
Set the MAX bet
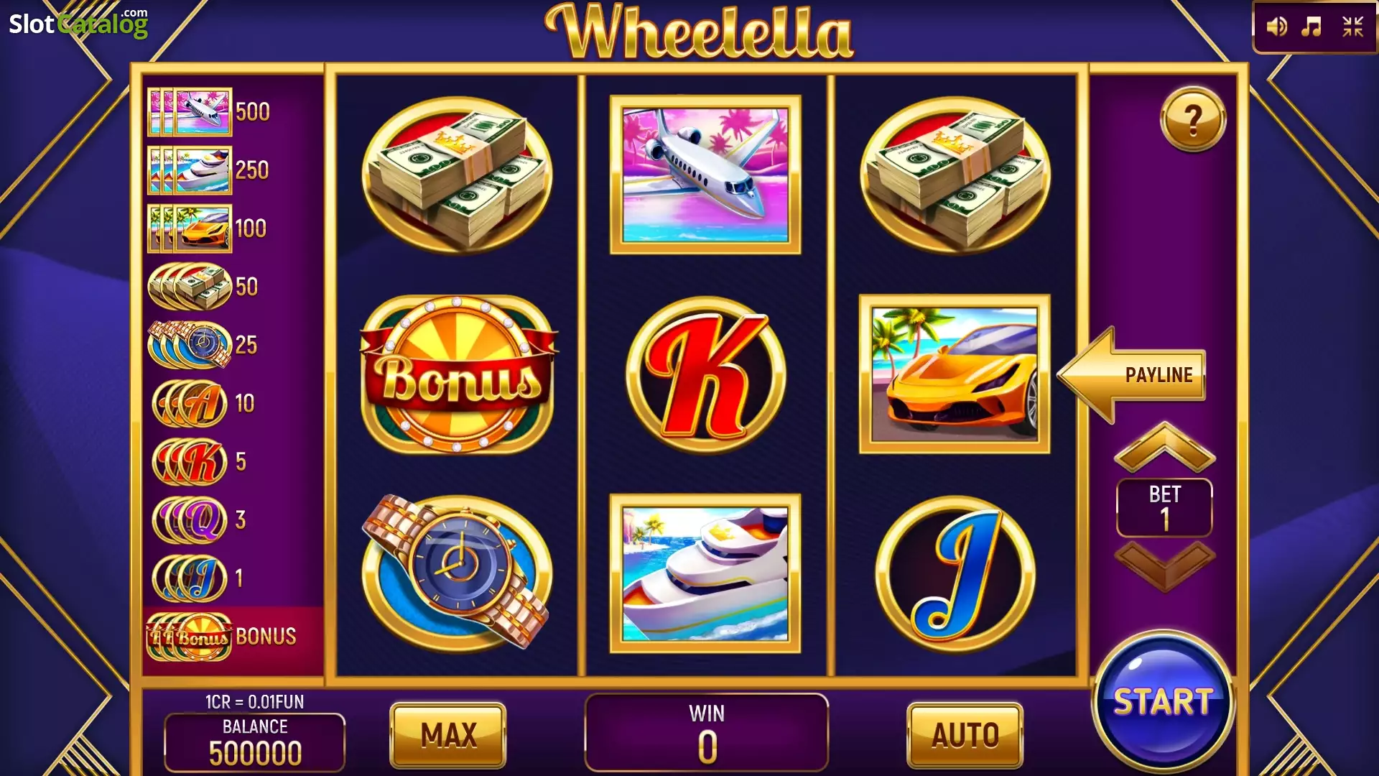tap(448, 735)
